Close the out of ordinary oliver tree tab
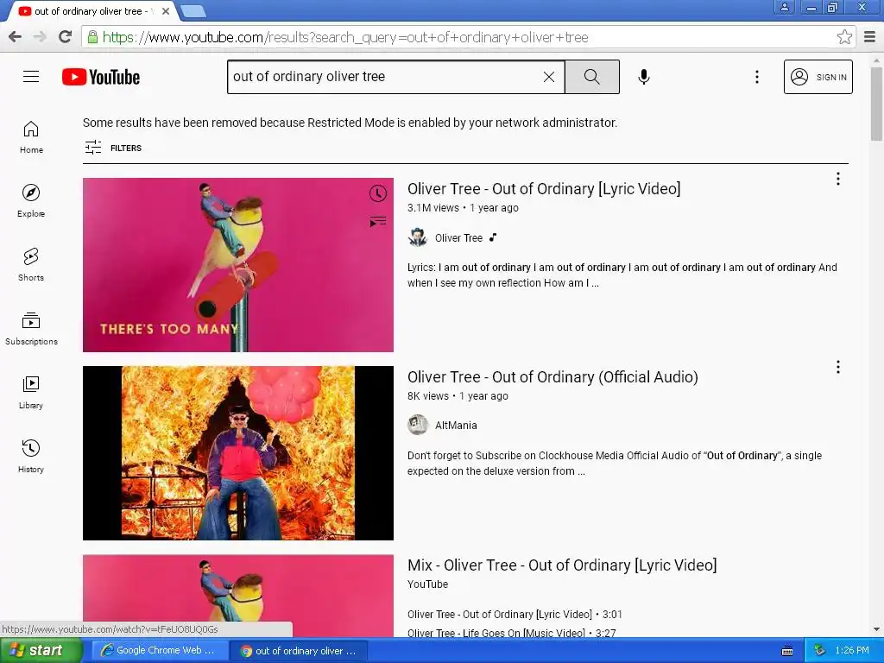 166,10
